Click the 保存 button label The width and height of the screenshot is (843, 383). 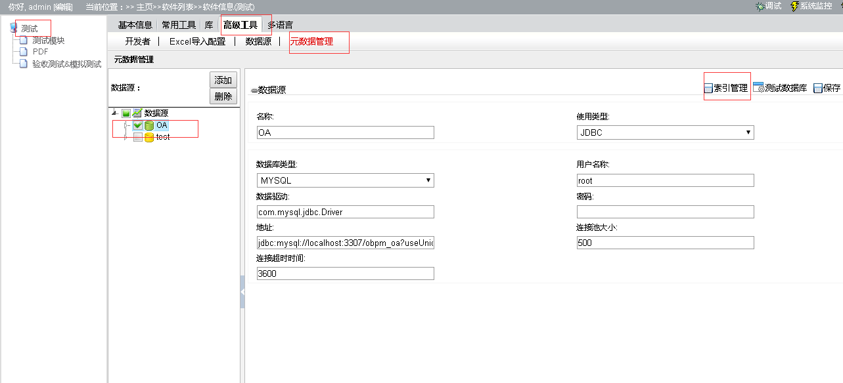832,88
